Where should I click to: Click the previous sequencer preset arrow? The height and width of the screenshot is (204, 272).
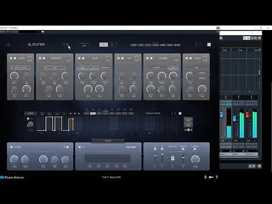point(172,113)
